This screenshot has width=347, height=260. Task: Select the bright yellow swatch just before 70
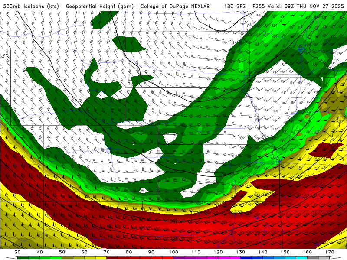(101, 257)
